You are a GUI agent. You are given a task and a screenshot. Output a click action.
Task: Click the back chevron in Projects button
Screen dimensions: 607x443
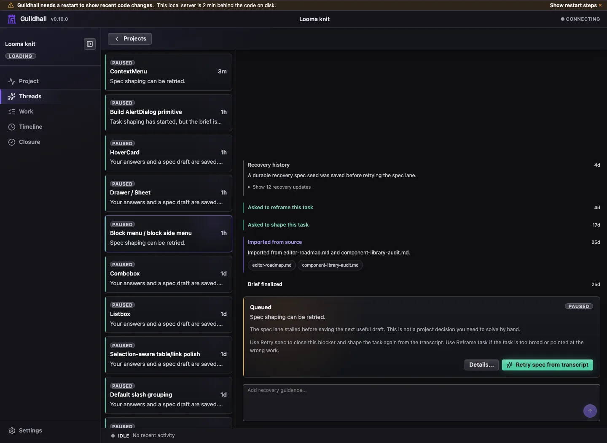[117, 39]
